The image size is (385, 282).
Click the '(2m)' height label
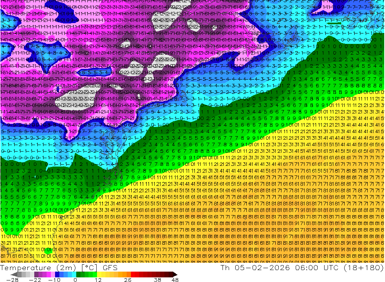coord(66,268)
